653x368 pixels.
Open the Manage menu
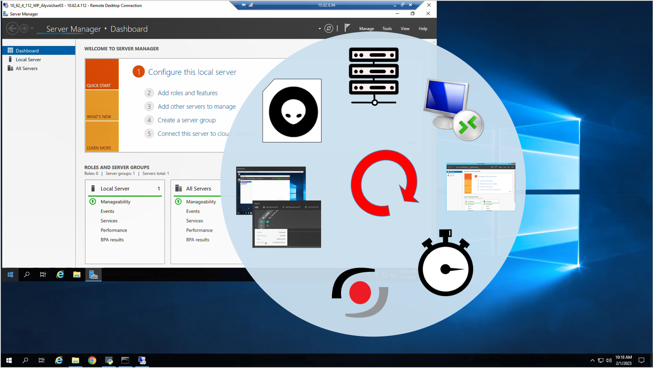point(367,29)
